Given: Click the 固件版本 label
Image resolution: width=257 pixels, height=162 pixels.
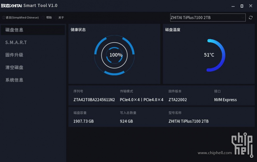Looking at the screenshot, I should (175, 91).
